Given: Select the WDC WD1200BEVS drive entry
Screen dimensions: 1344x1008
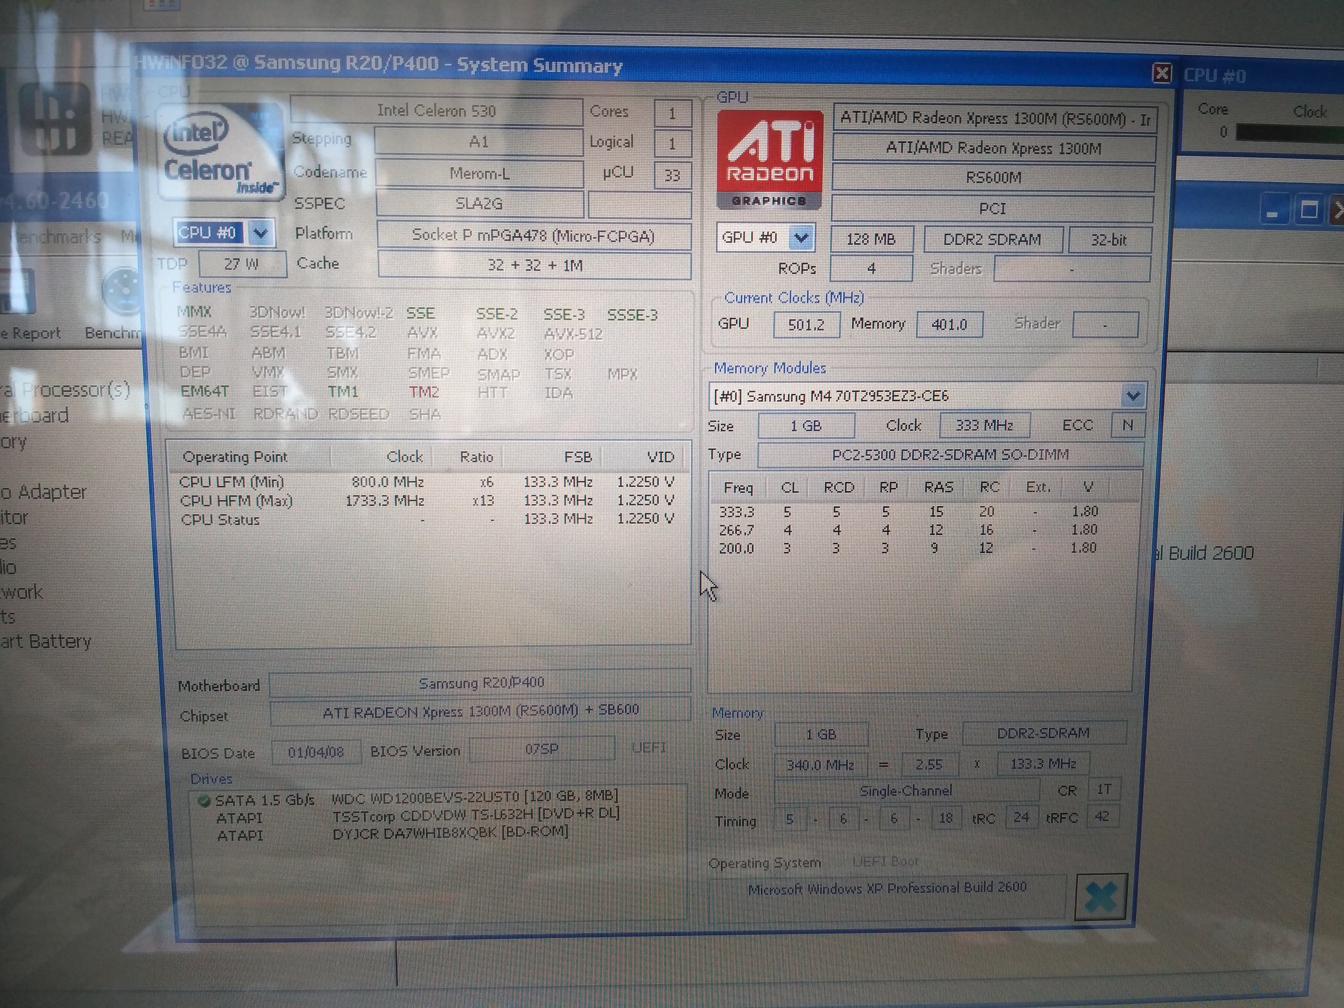Looking at the screenshot, I should pos(475,796).
